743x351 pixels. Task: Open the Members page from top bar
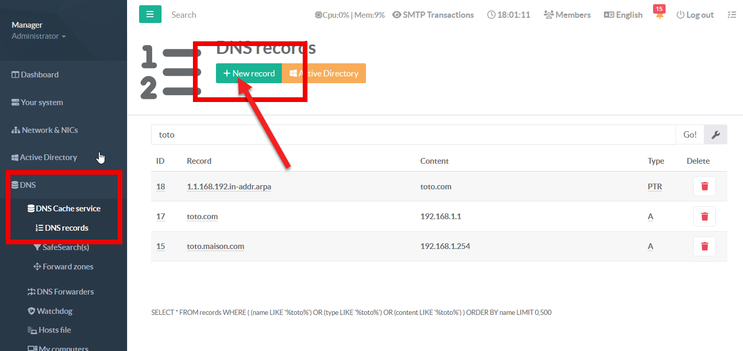(567, 15)
